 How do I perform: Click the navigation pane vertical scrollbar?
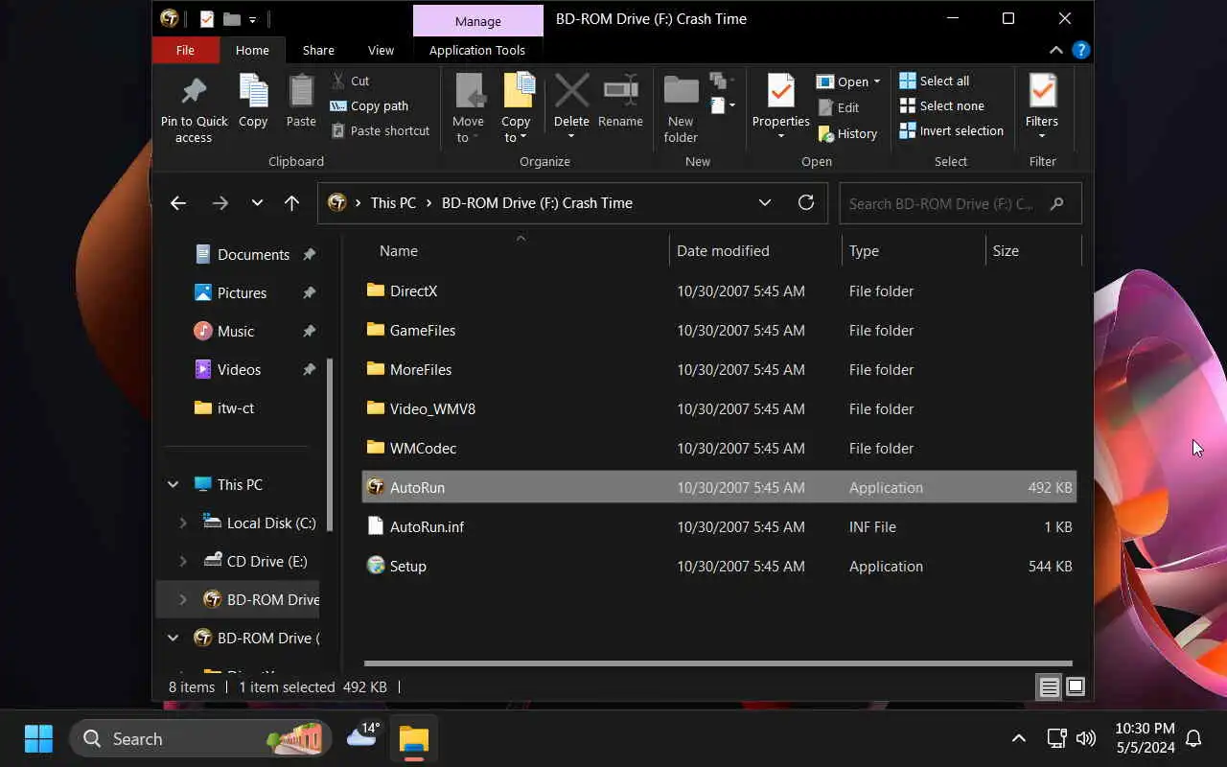click(329, 445)
